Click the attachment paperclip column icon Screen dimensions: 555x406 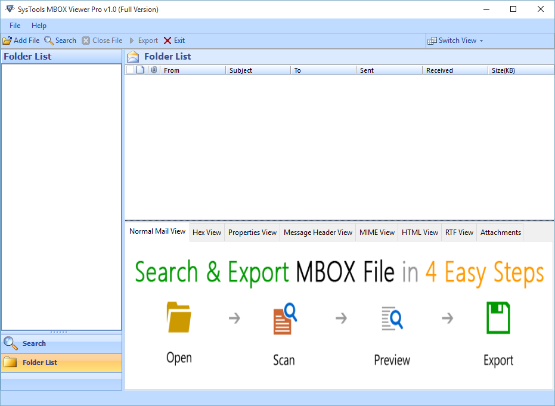(x=154, y=70)
